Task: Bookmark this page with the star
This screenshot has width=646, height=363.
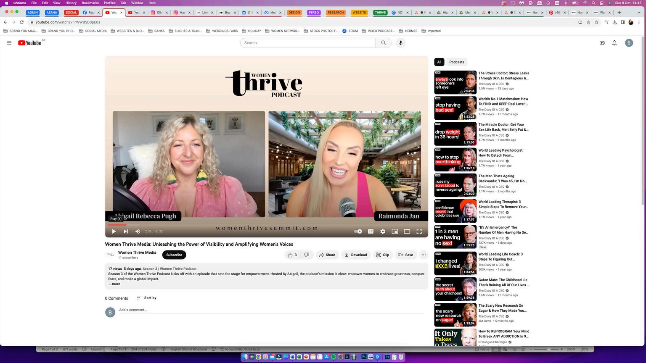Action: tap(596, 22)
